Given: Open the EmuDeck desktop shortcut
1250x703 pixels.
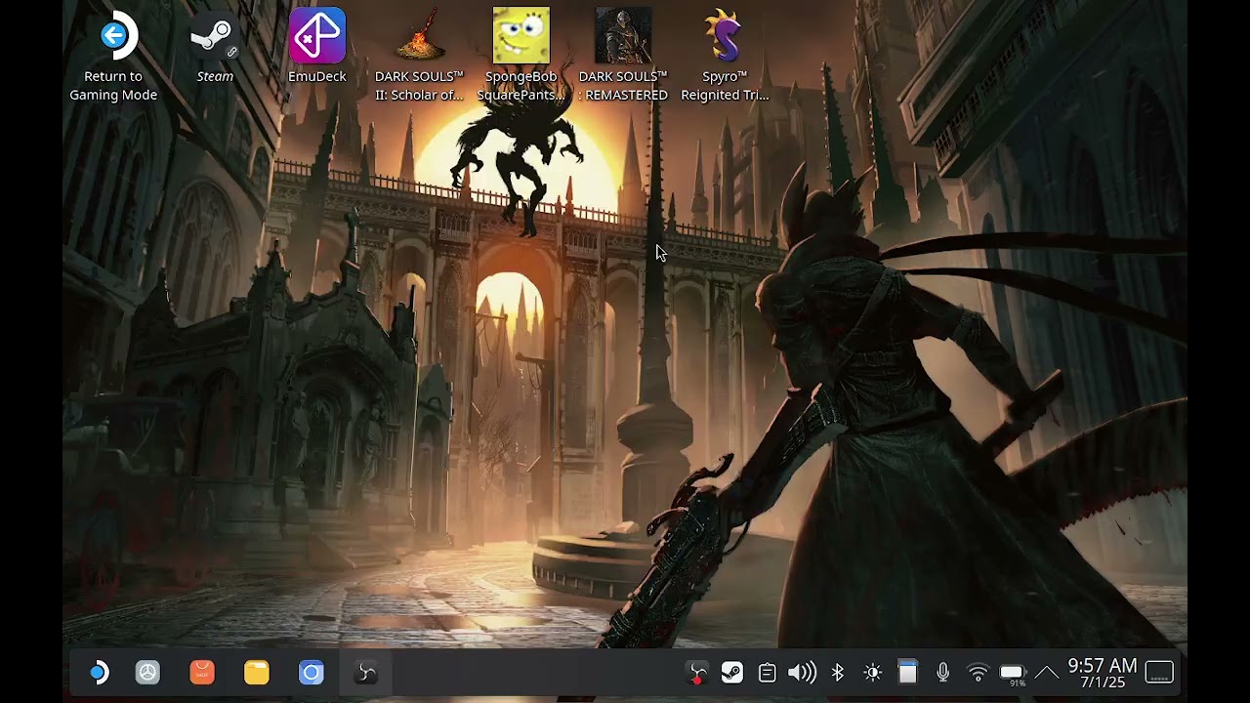Looking at the screenshot, I should tap(317, 47).
